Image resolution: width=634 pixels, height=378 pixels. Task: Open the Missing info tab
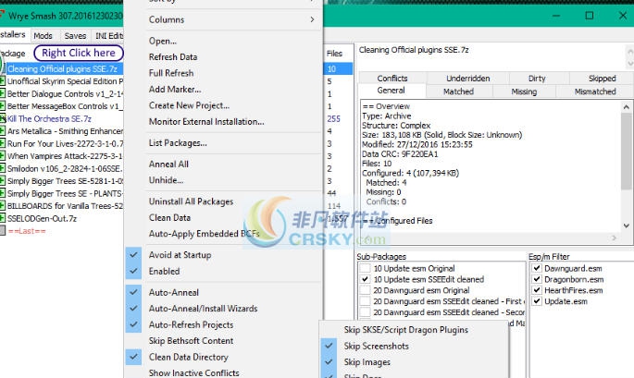pos(524,91)
